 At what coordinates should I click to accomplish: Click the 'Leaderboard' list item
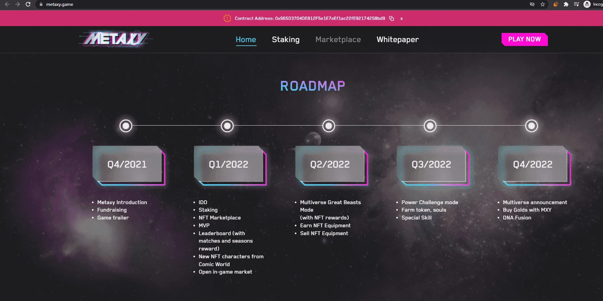coord(226,241)
